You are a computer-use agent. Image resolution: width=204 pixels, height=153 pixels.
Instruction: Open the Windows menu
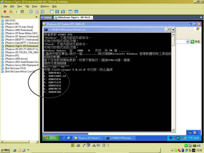(x=45, y=6)
